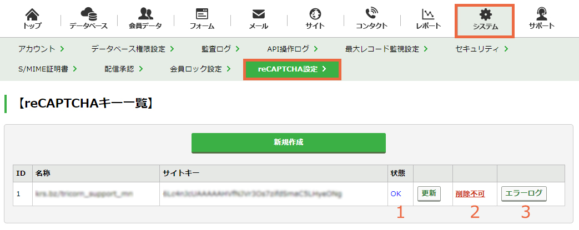Open the セキュリティ submenu

[x=482, y=49]
